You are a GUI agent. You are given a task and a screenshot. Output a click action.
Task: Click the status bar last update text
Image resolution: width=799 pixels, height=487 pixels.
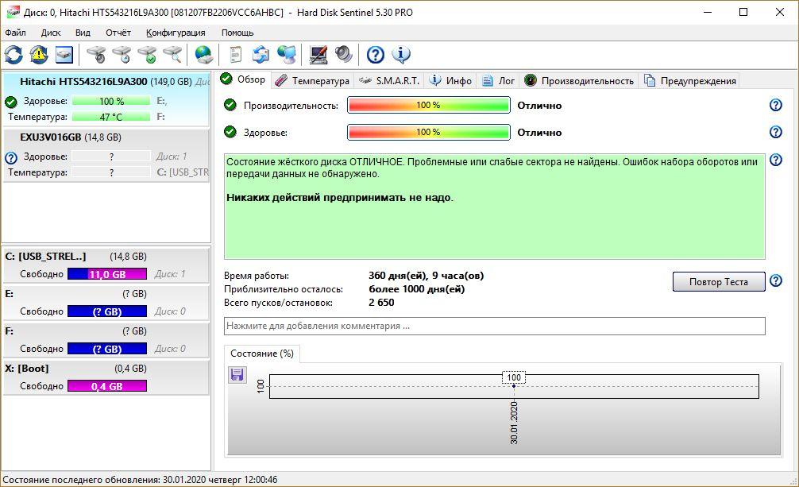click(x=140, y=480)
